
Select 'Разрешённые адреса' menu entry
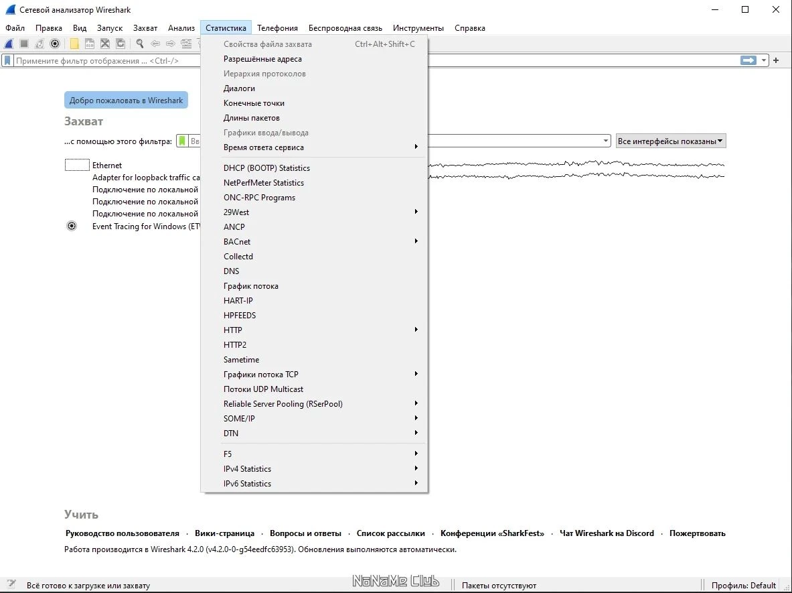coord(314,59)
